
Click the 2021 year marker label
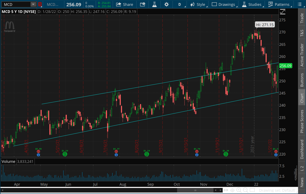pyautogui.click(x=252, y=144)
